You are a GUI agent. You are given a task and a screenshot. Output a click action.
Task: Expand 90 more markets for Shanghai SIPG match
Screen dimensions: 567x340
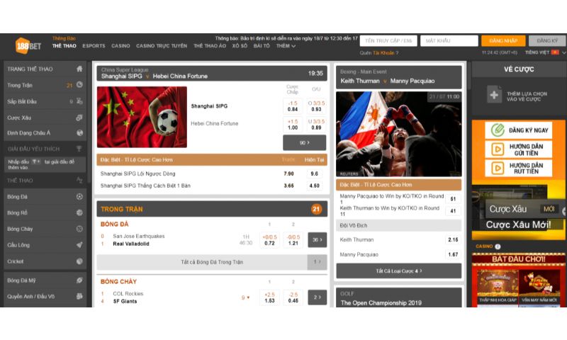coord(305,142)
